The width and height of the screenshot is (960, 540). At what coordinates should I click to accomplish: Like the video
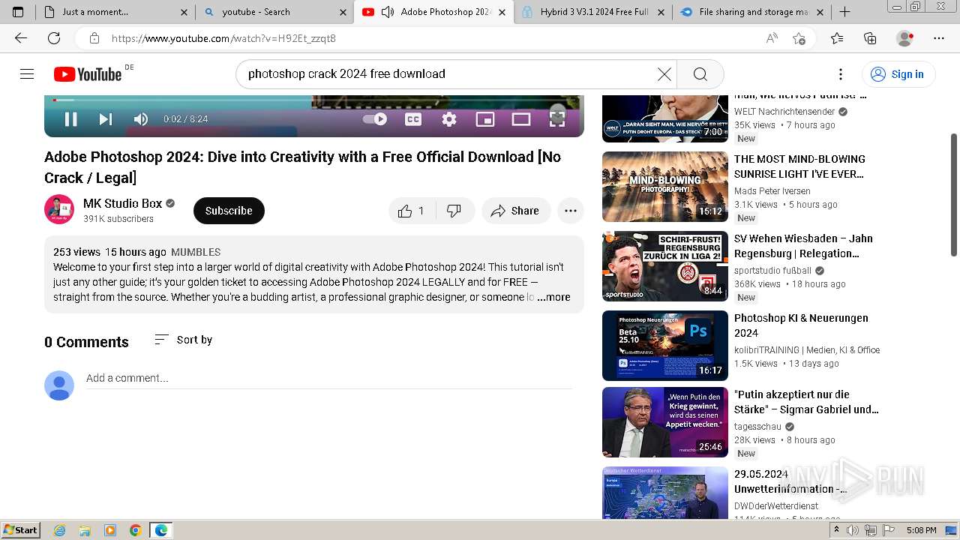[411, 211]
